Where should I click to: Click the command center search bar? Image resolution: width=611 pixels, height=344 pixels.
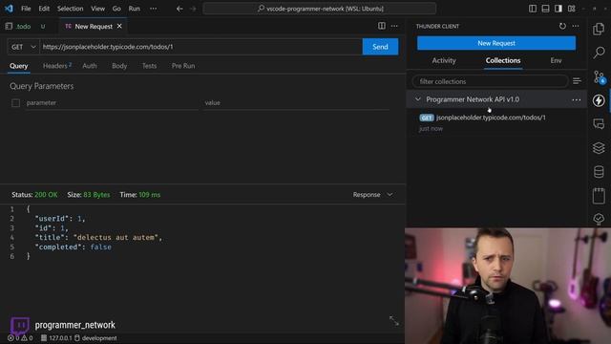(320, 9)
